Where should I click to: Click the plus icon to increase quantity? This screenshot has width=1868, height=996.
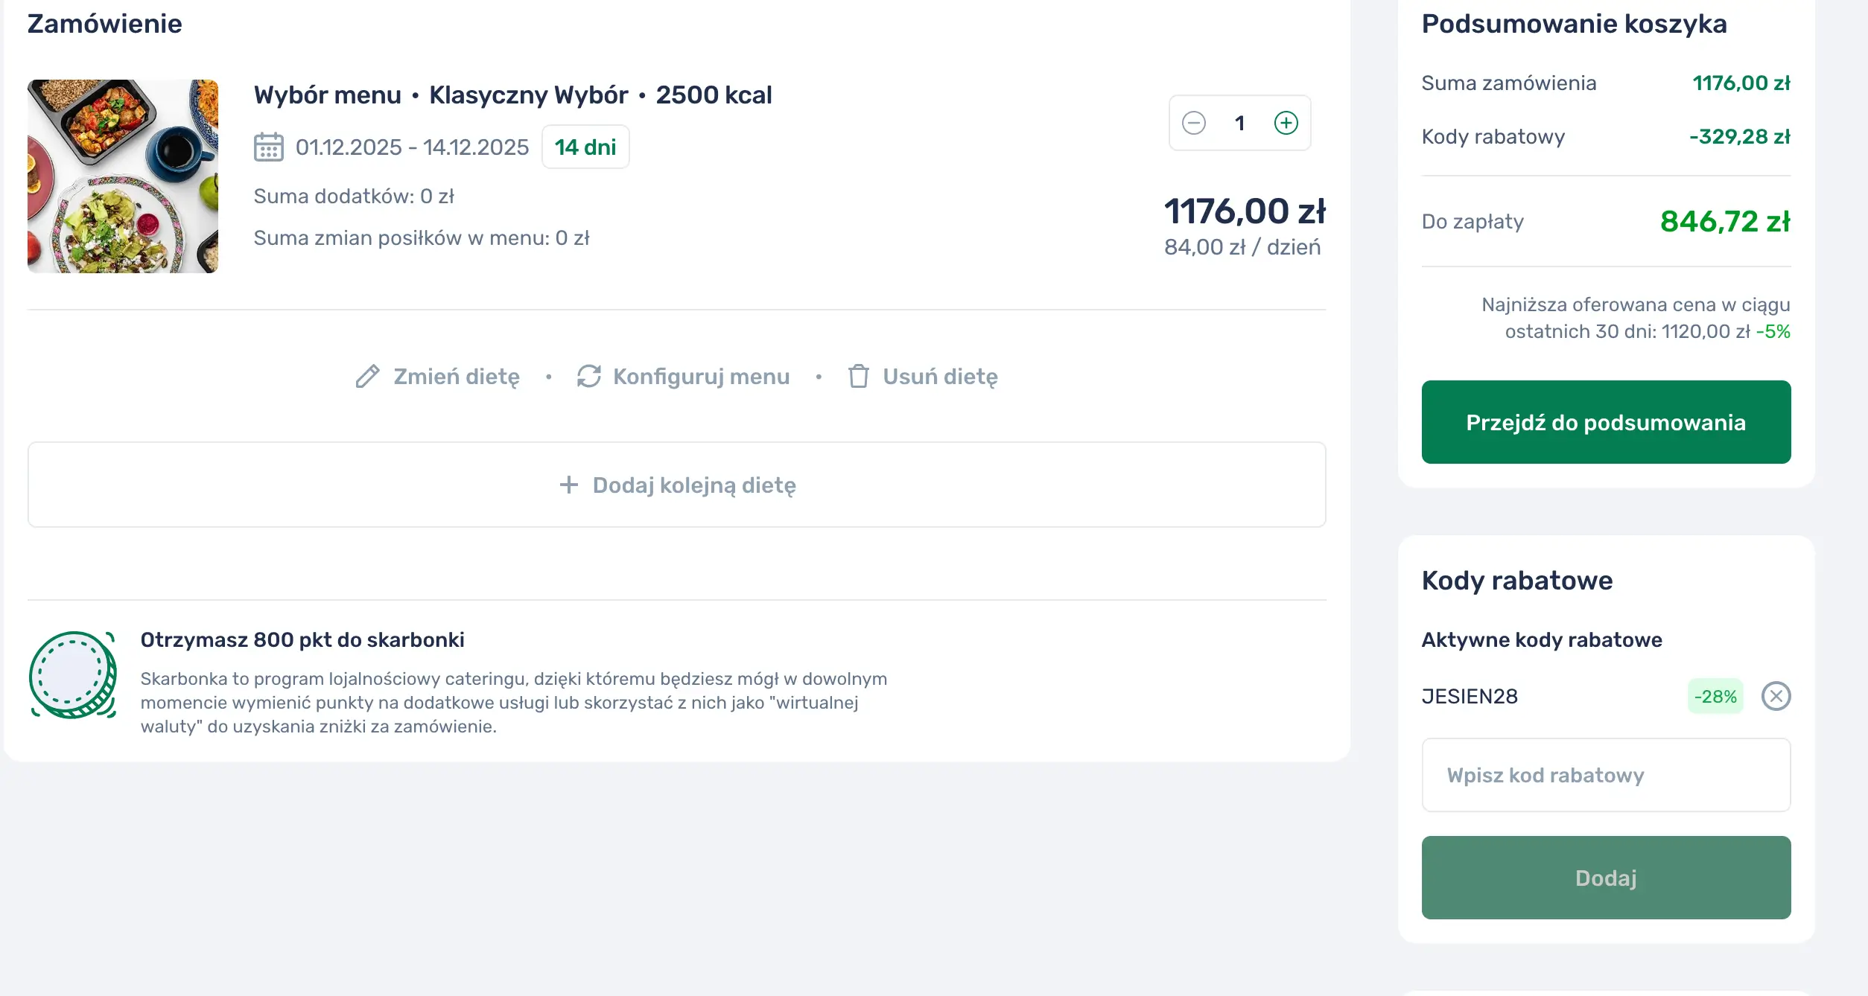pos(1286,123)
